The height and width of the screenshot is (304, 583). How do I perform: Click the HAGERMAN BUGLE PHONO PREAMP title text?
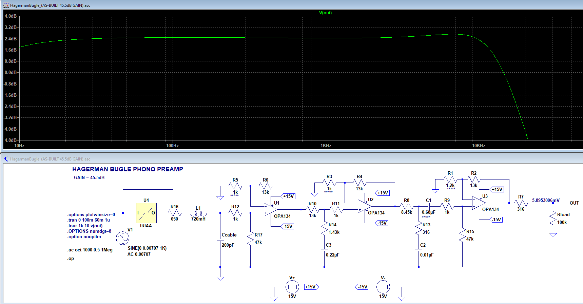click(128, 169)
